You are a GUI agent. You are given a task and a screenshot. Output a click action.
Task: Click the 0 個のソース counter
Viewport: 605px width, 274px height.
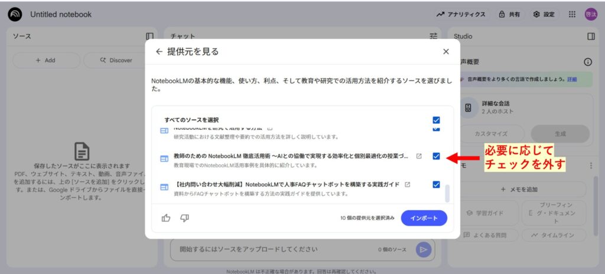coord(392,250)
